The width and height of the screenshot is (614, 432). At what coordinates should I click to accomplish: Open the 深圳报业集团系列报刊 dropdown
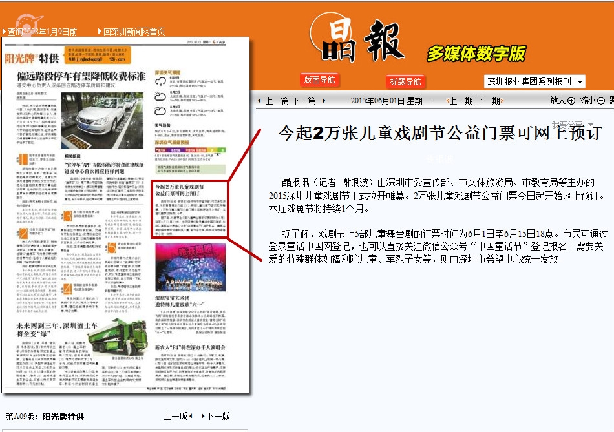[535, 81]
